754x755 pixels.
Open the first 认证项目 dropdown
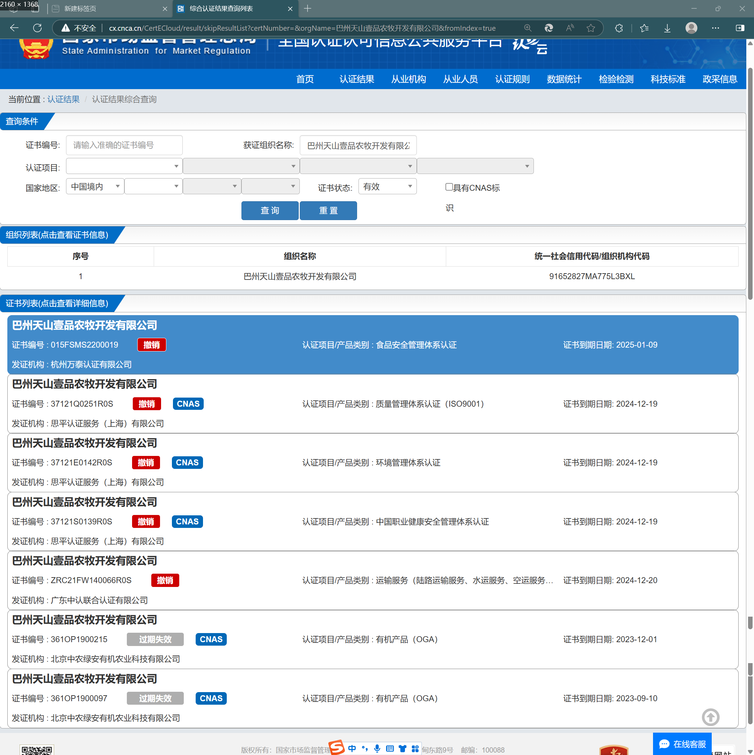pos(124,166)
